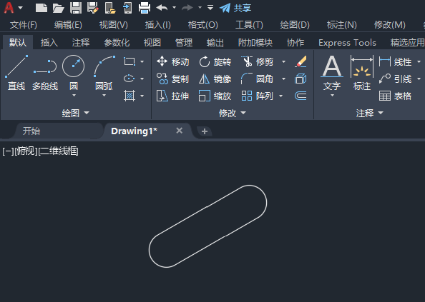Open the 修改(M) menu
425x302 pixels.
pos(390,25)
